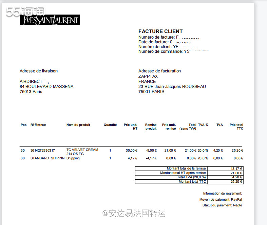
Task: Click 'Total (sans TVA)' column header
Action: (x=188, y=127)
